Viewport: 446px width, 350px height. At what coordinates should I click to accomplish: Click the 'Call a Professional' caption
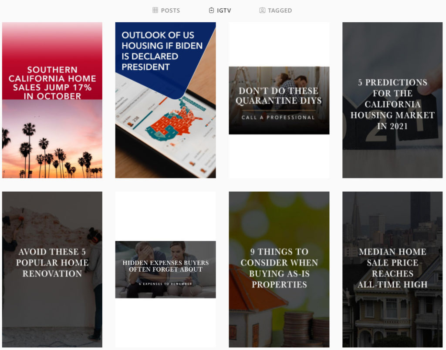278,118
